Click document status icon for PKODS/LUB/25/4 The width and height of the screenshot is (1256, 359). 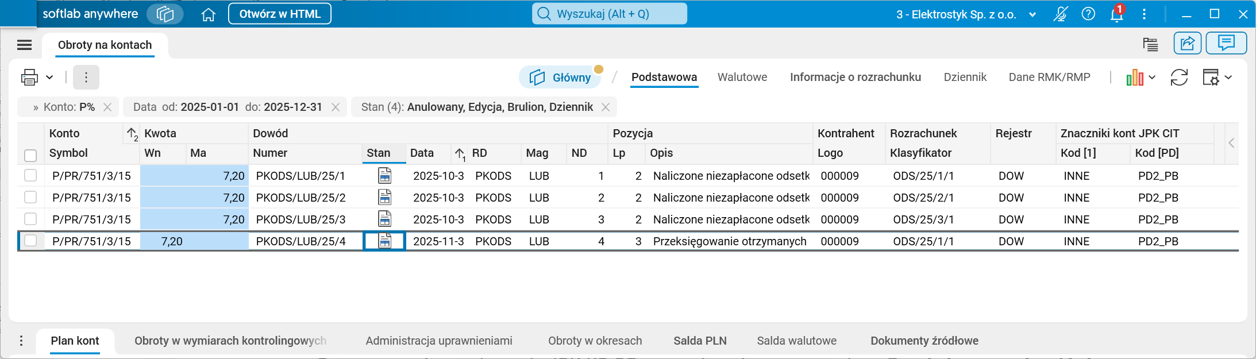(384, 241)
